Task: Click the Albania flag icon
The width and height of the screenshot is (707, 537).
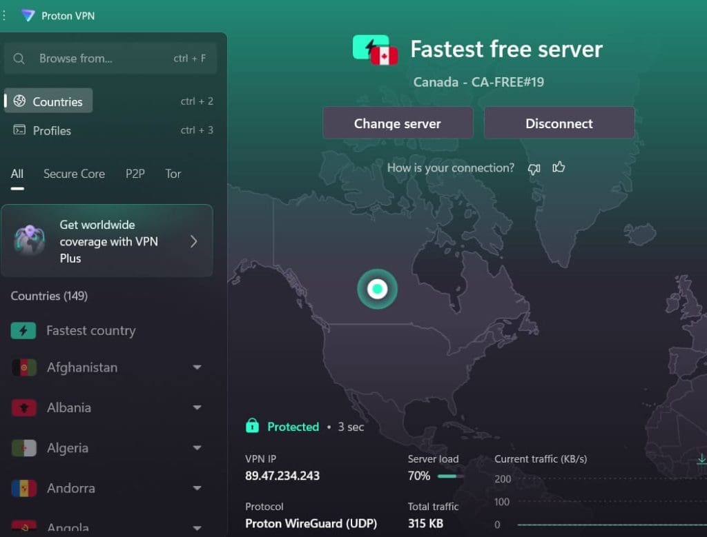Action: pyautogui.click(x=24, y=408)
